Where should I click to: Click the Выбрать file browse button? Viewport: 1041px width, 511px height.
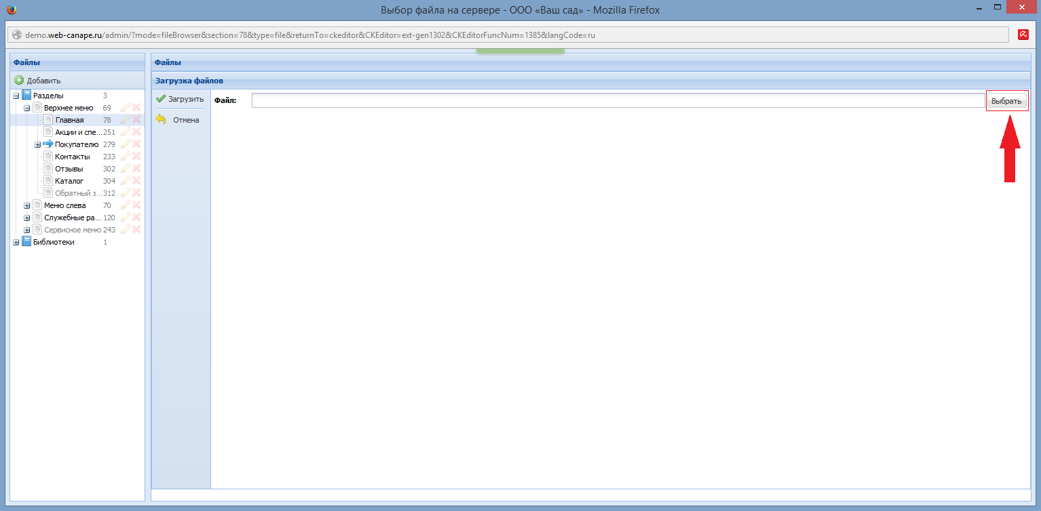(1006, 101)
